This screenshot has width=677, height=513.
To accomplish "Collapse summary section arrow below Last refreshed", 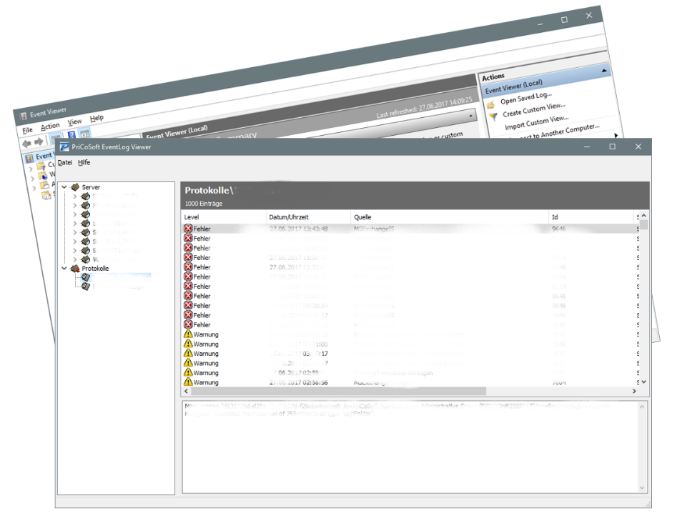I will [470, 116].
